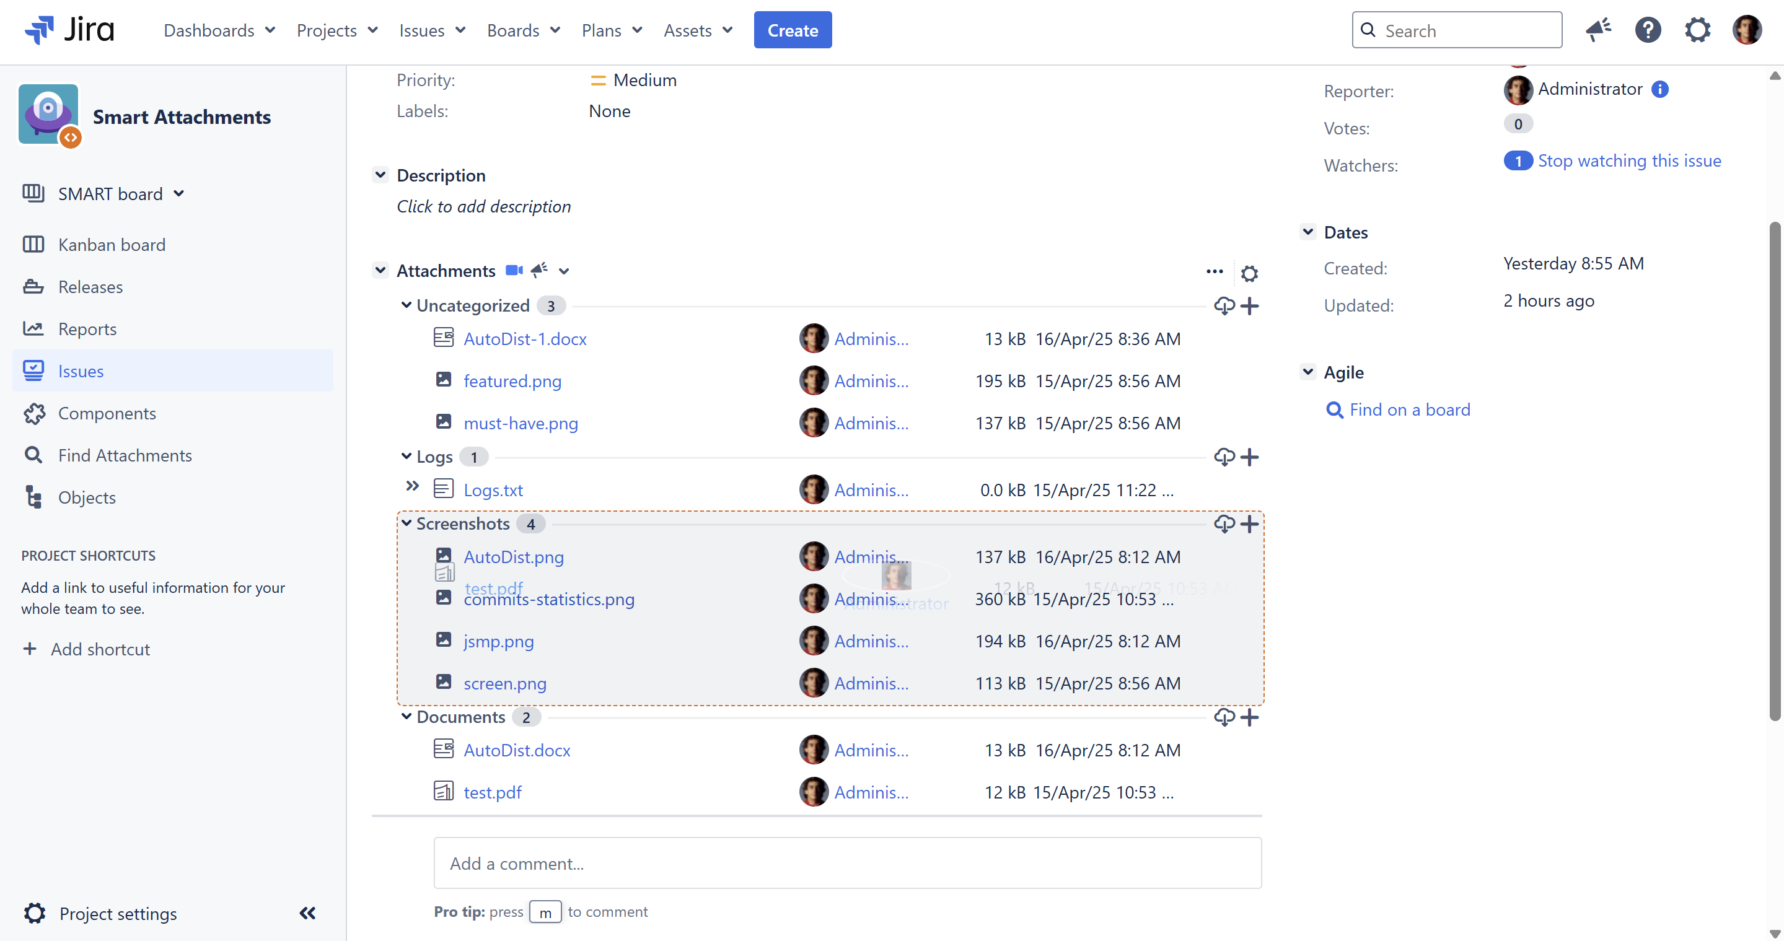Open the Attachments settings gear icon
This screenshot has width=1784, height=941.
pos(1249,274)
